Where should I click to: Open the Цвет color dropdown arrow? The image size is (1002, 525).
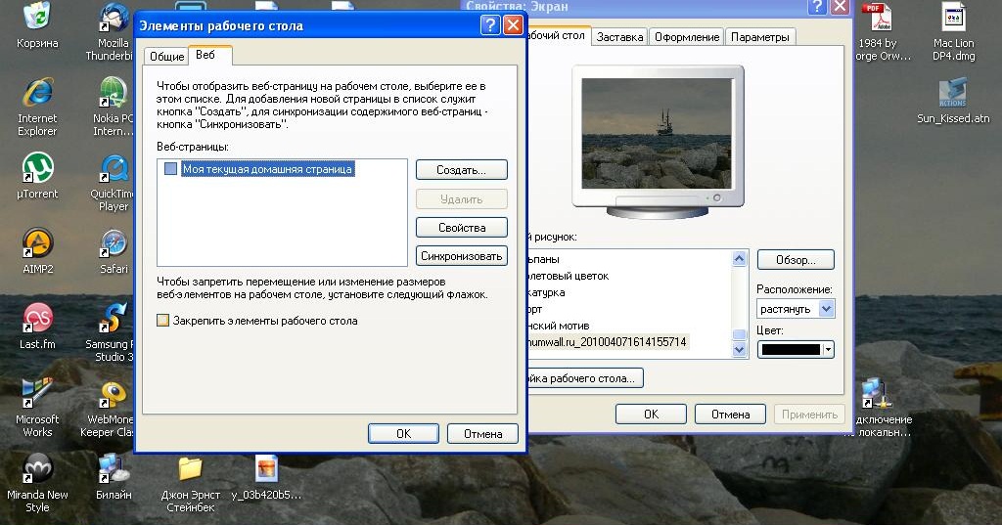[828, 349]
